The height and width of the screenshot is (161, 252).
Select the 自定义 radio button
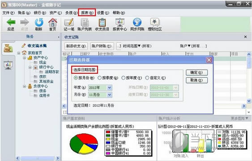pos(147,78)
